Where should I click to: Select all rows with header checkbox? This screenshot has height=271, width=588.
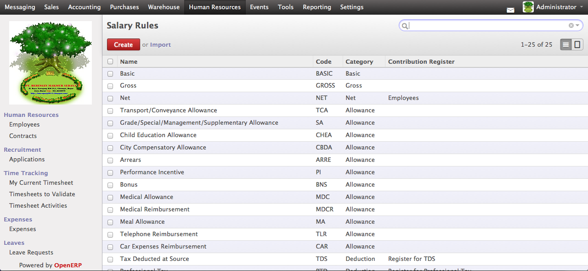click(x=110, y=61)
